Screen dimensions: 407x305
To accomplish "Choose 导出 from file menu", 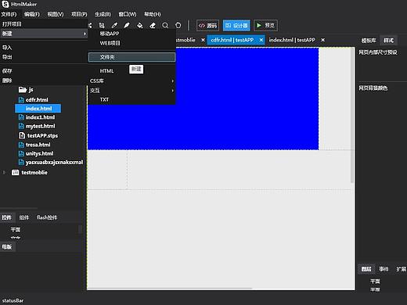I will 44,57.
